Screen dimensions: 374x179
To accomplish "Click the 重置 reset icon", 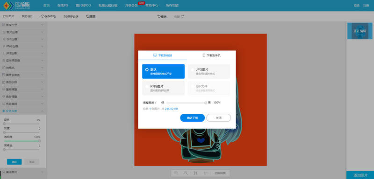I will click(88, 16).
